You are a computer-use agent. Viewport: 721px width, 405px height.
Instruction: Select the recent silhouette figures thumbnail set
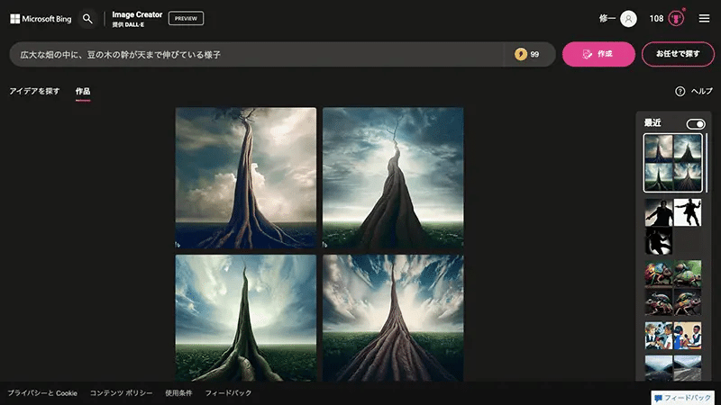coord(672,227)
